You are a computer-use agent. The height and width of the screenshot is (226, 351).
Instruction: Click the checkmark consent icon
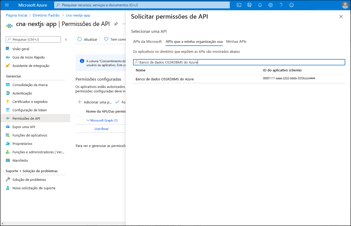[117, 102]
